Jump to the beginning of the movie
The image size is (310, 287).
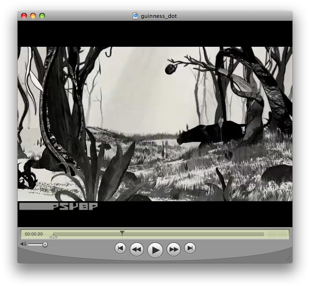click(x=120, y=248)
